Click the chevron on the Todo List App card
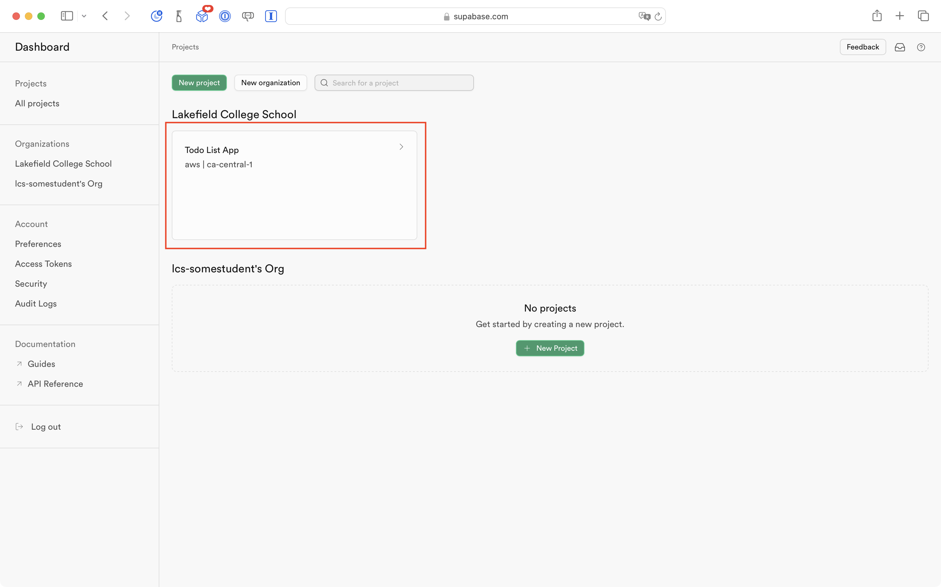Screen dimensions: 941x587 pyautogui.click(x=401, y=147)
